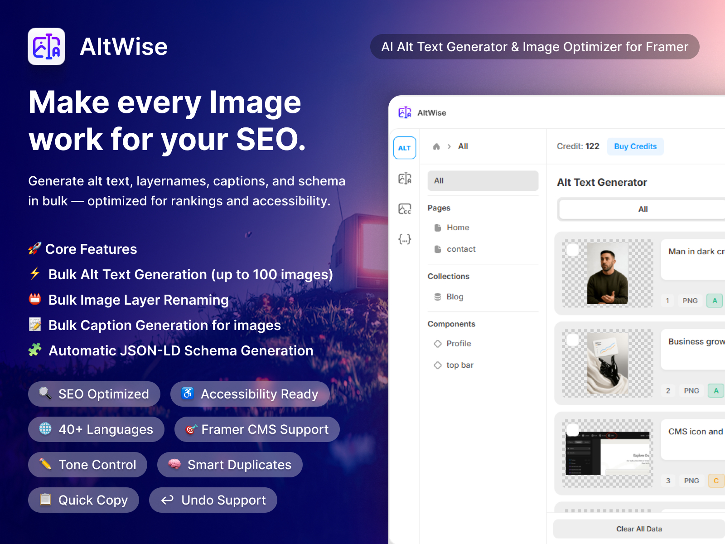Click the 'Collections' section label
The width and height of the screenshot is (725, 544).
click(449, 277)
